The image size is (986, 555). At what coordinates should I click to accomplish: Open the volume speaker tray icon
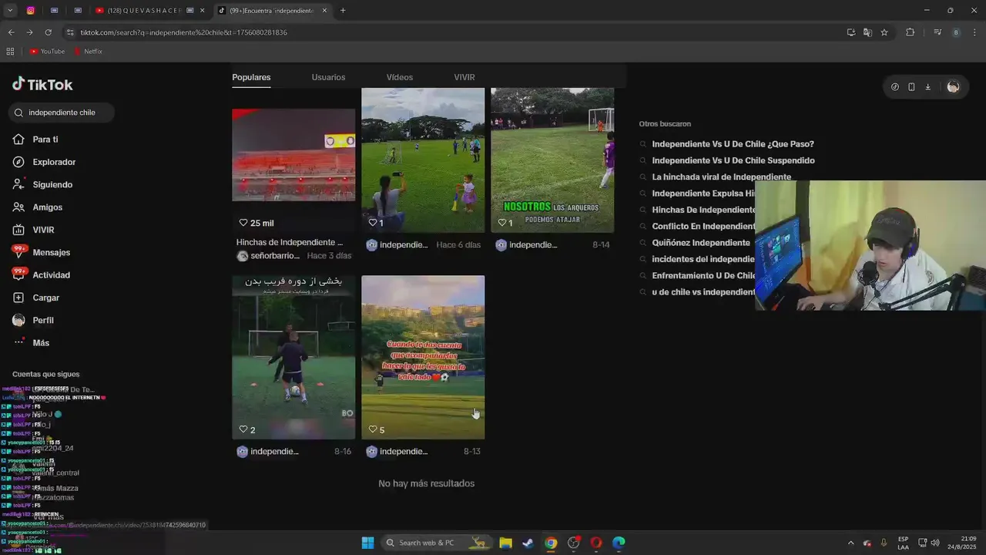pyautogui.click(x=935, y=543)
